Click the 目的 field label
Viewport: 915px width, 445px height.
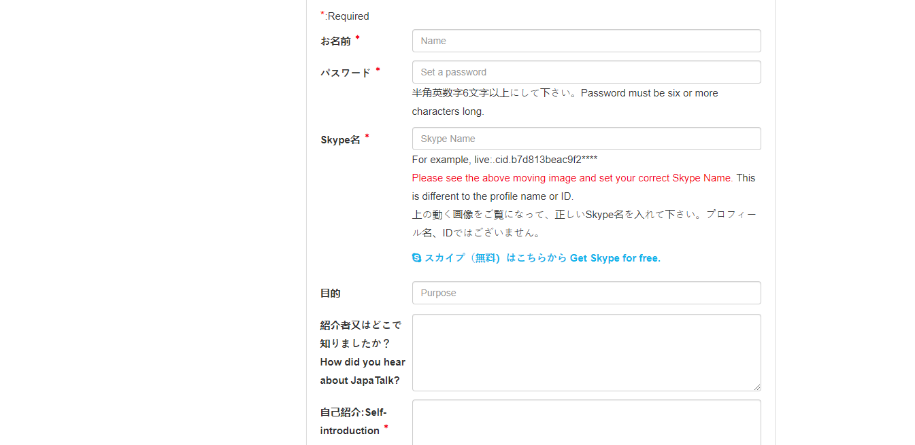click(331, 293)
